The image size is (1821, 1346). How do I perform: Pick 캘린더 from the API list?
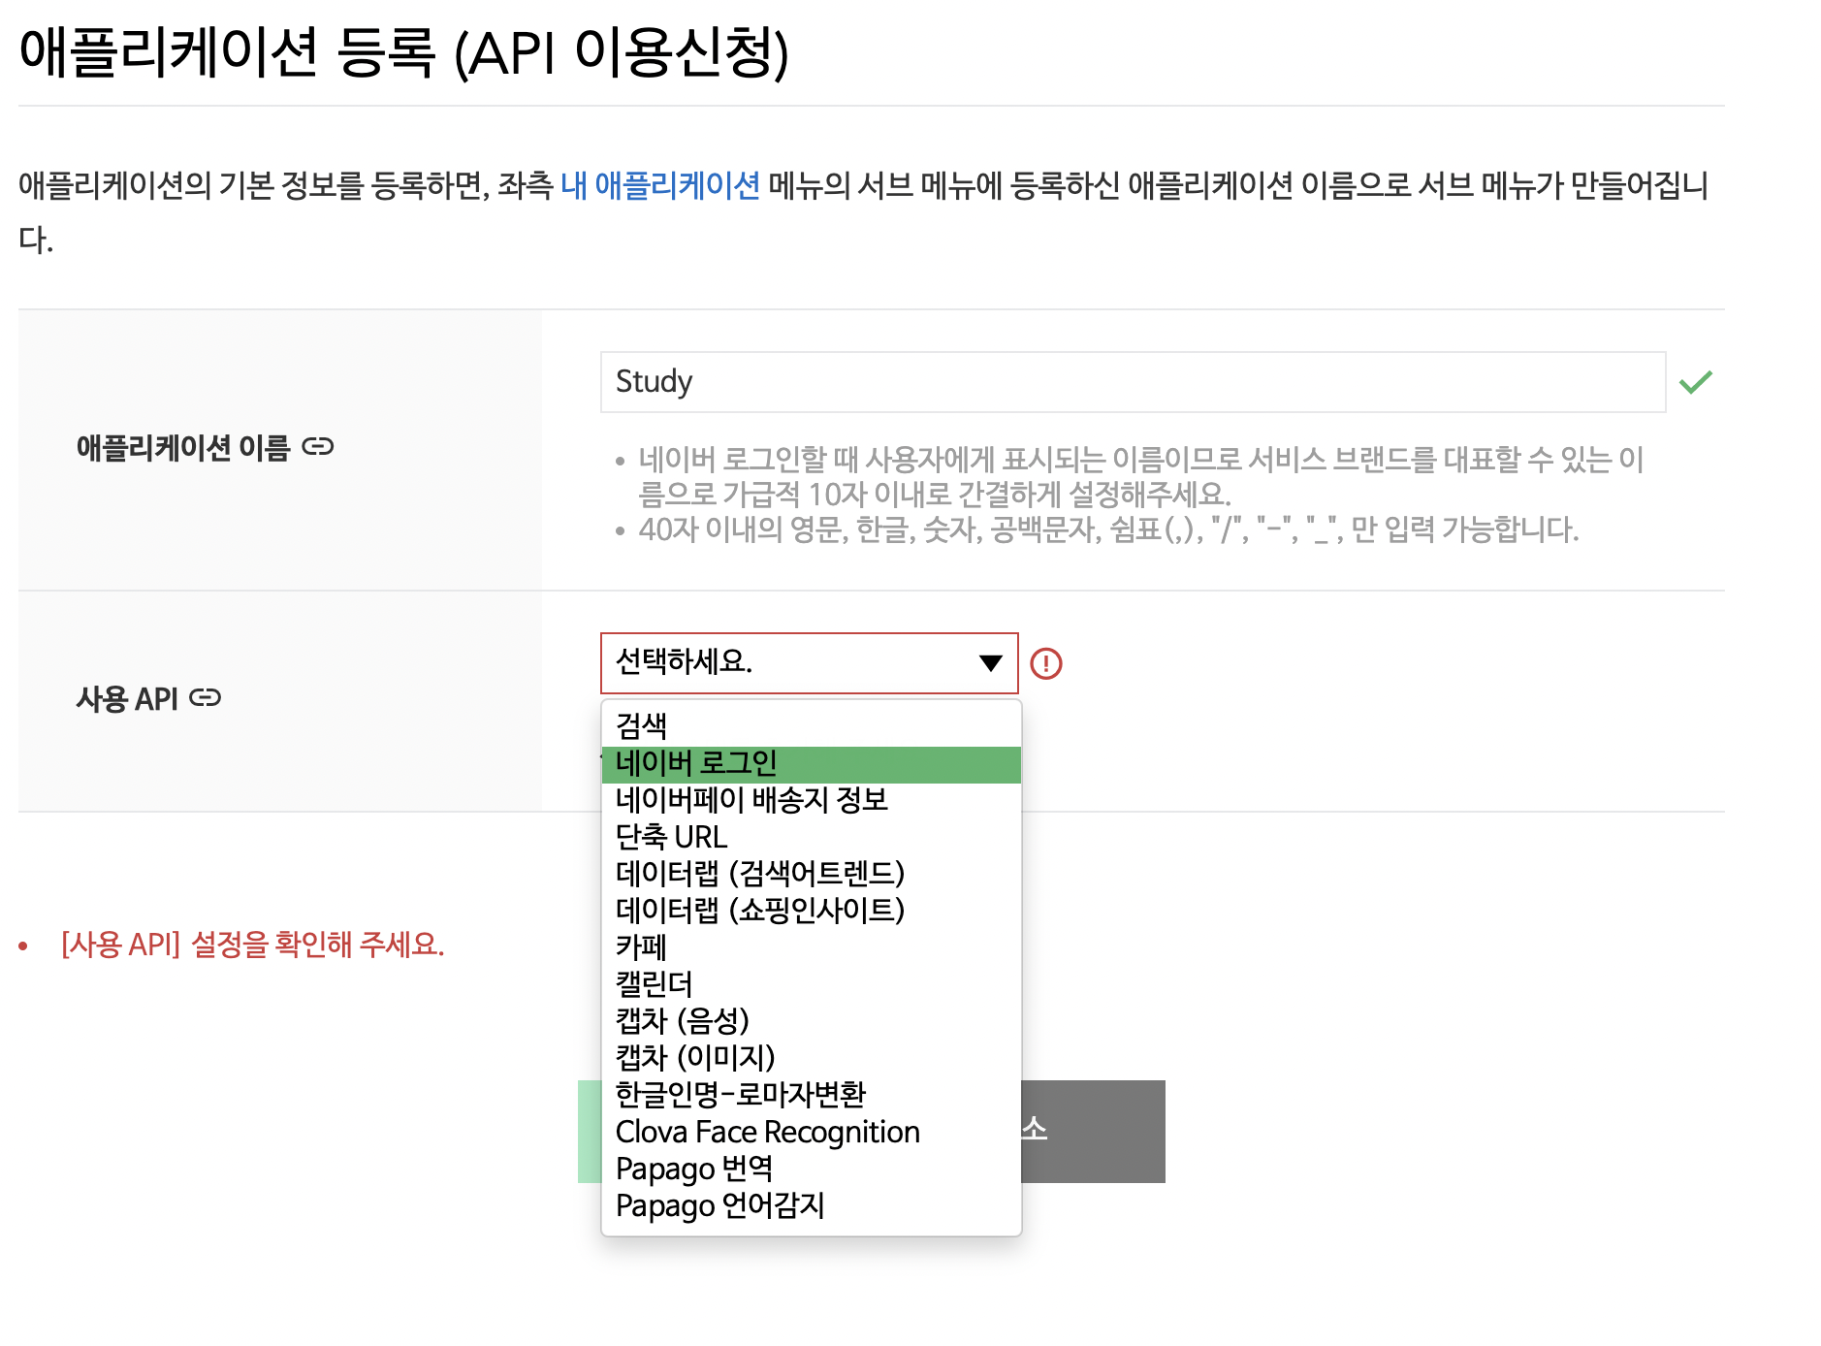tap(811, 985)
